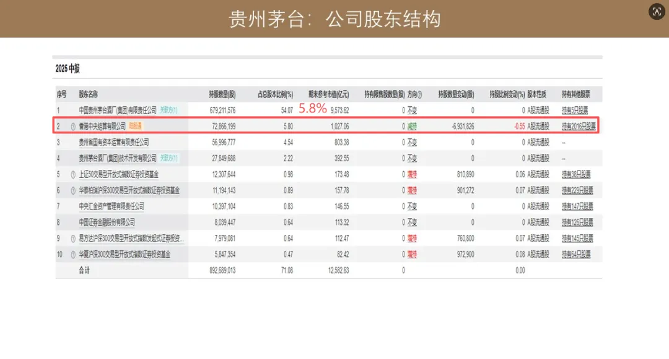Viewport: 669px width, 359px height.
Task: Open shareholder 贵州茅台酒厂(集团)技术开发有限公司
Action: tap(118, 158)
